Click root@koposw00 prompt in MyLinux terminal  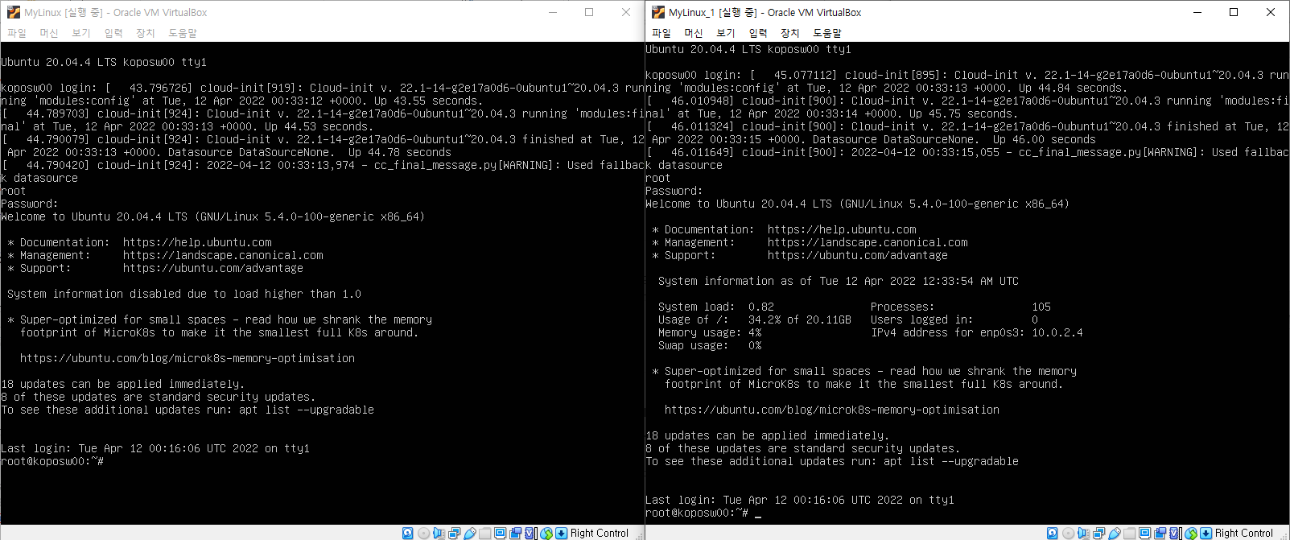[x=52, y=461]
